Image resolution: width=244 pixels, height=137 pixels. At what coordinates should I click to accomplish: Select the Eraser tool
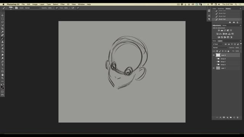(2, 48)
